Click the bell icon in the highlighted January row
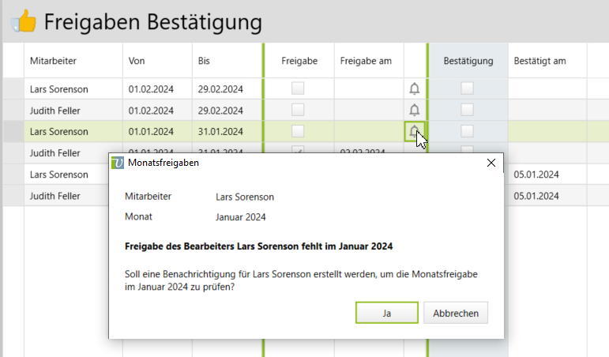 (x=414, y=131)
